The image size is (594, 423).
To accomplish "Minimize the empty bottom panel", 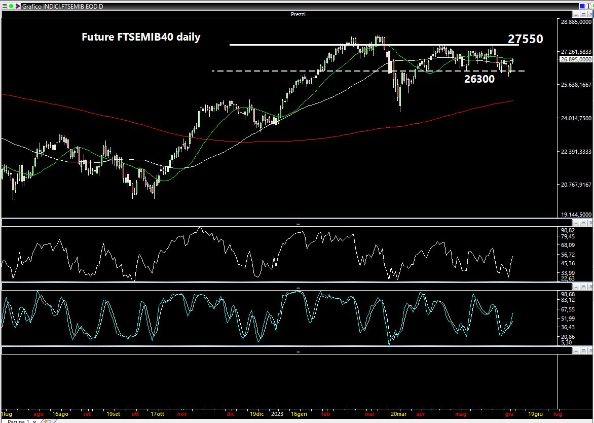I will 576,351.
